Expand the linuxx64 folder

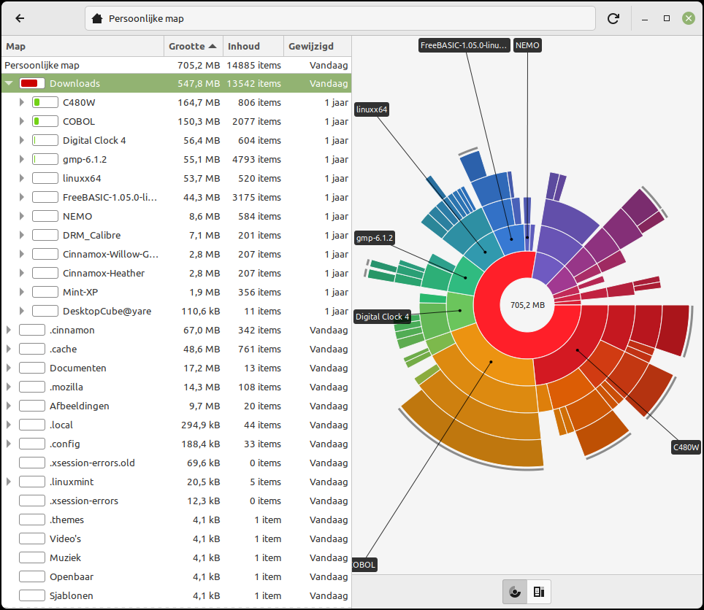22,178
